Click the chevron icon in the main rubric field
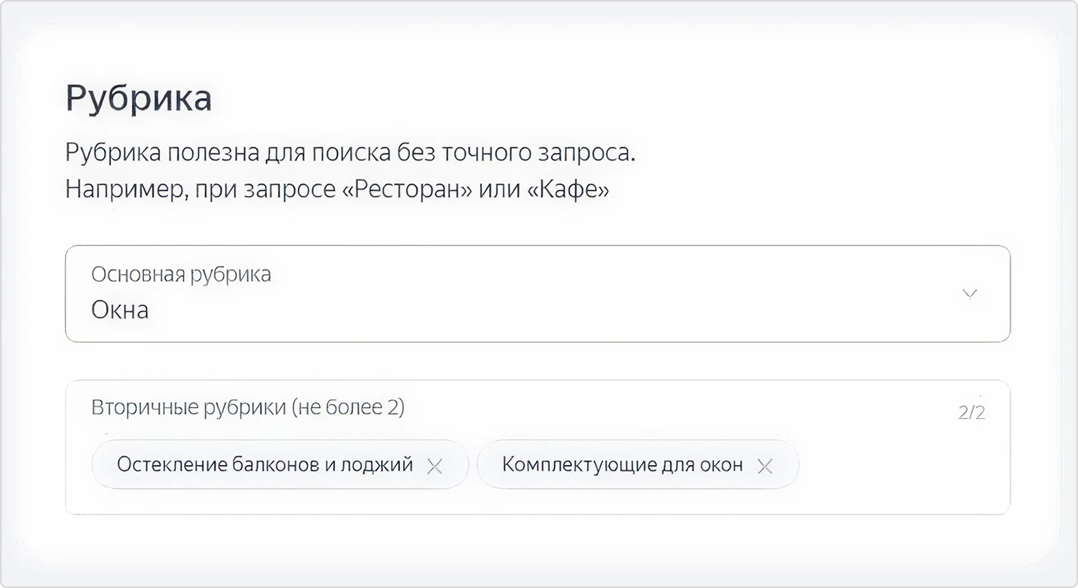The width and height of the screenshot is (1078, 588). pos(968,294)
